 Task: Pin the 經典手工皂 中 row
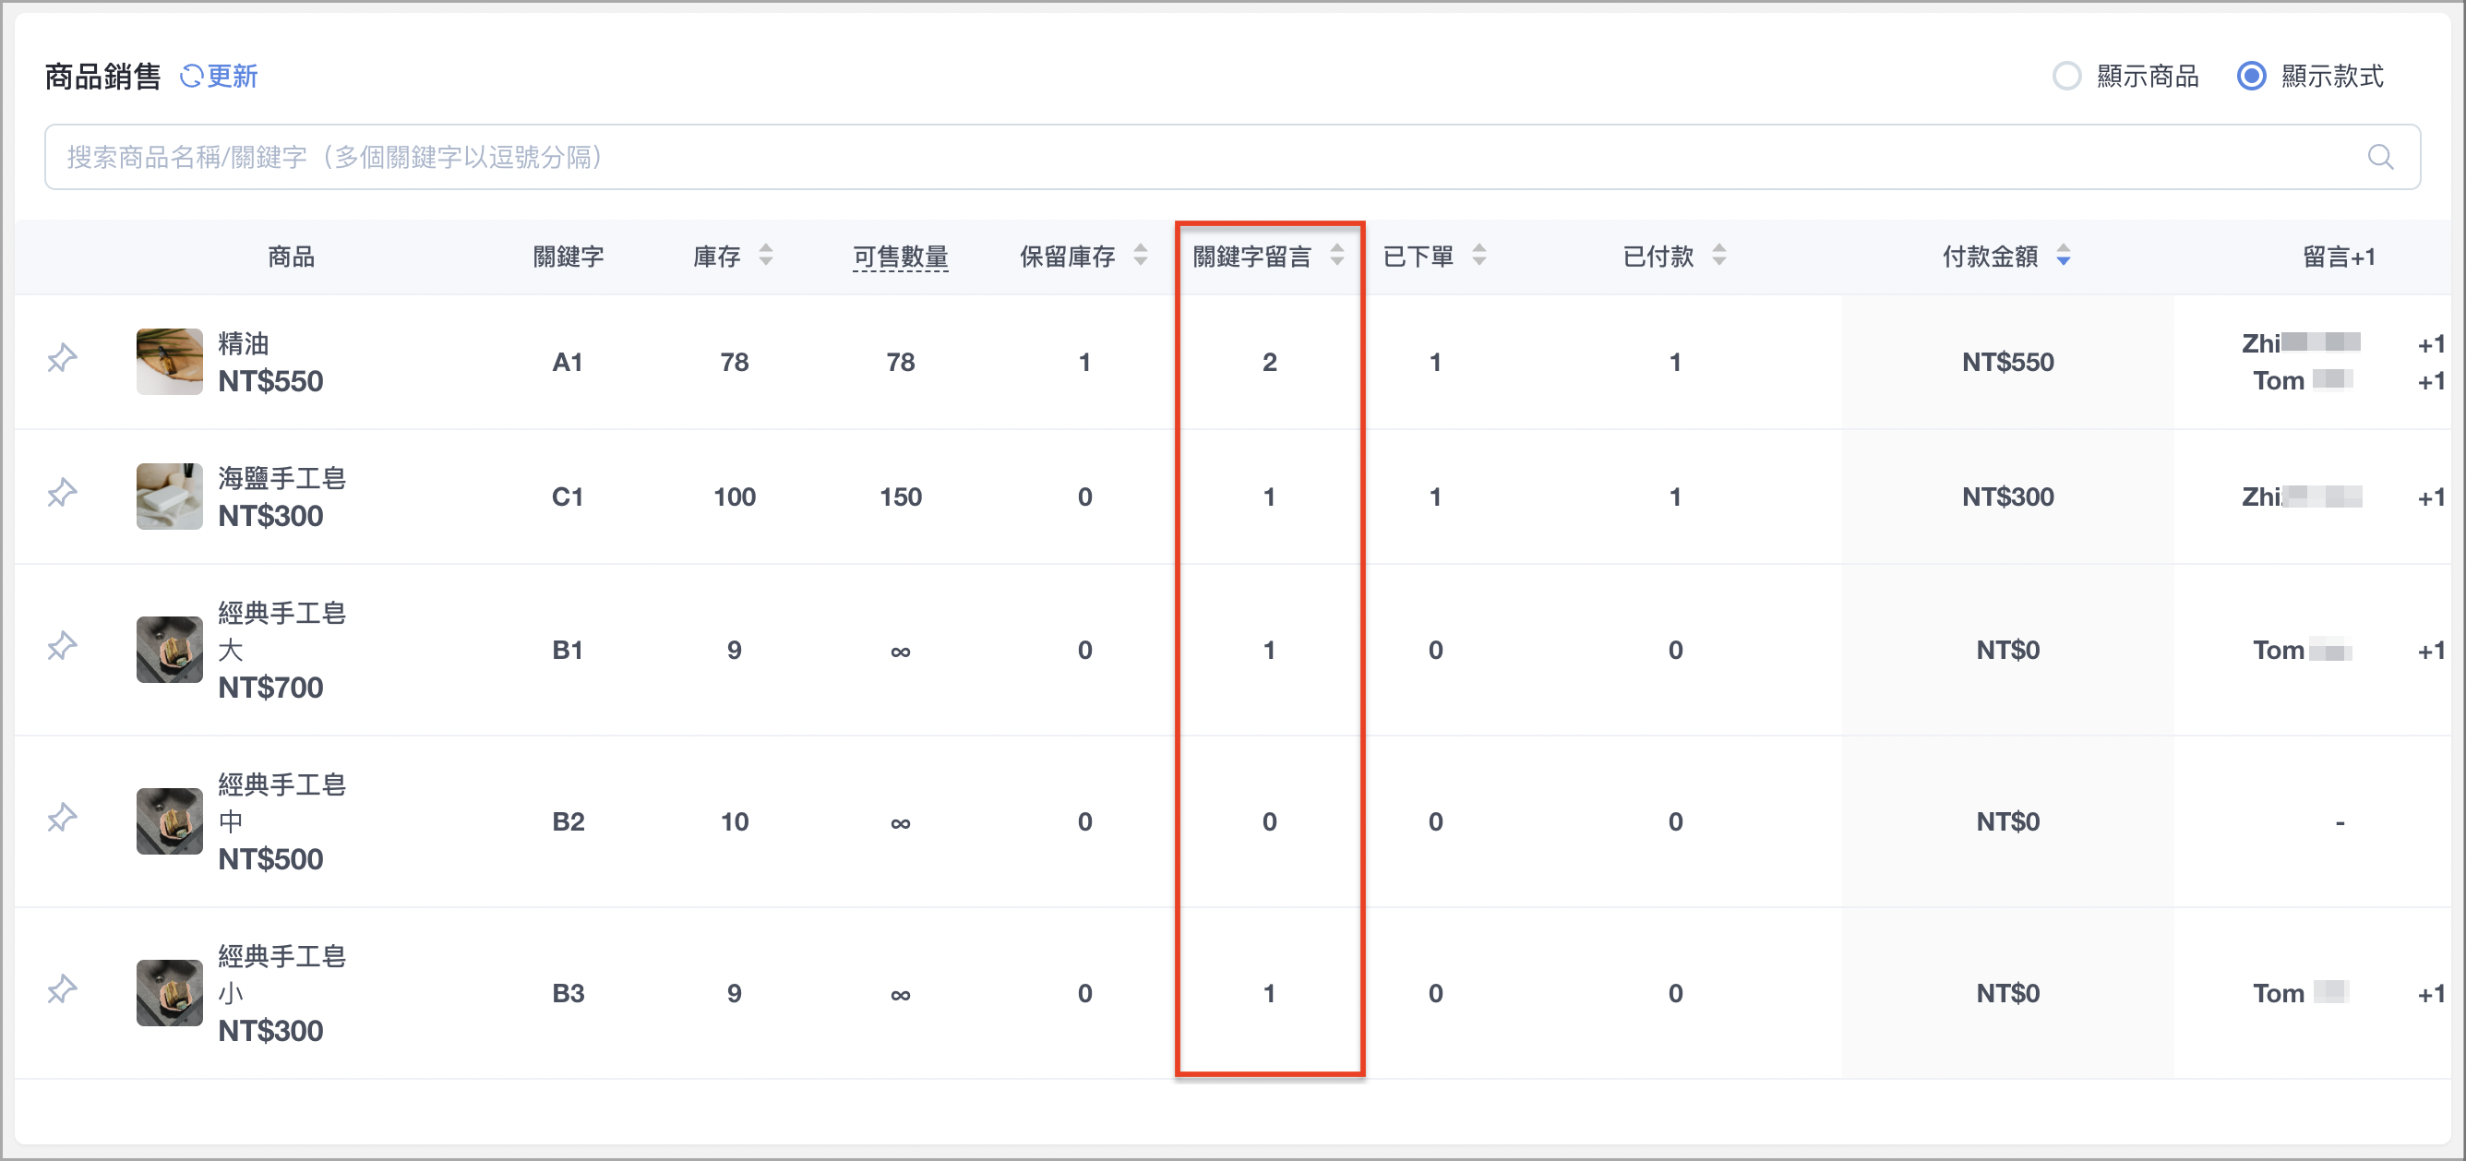[62, 819]
